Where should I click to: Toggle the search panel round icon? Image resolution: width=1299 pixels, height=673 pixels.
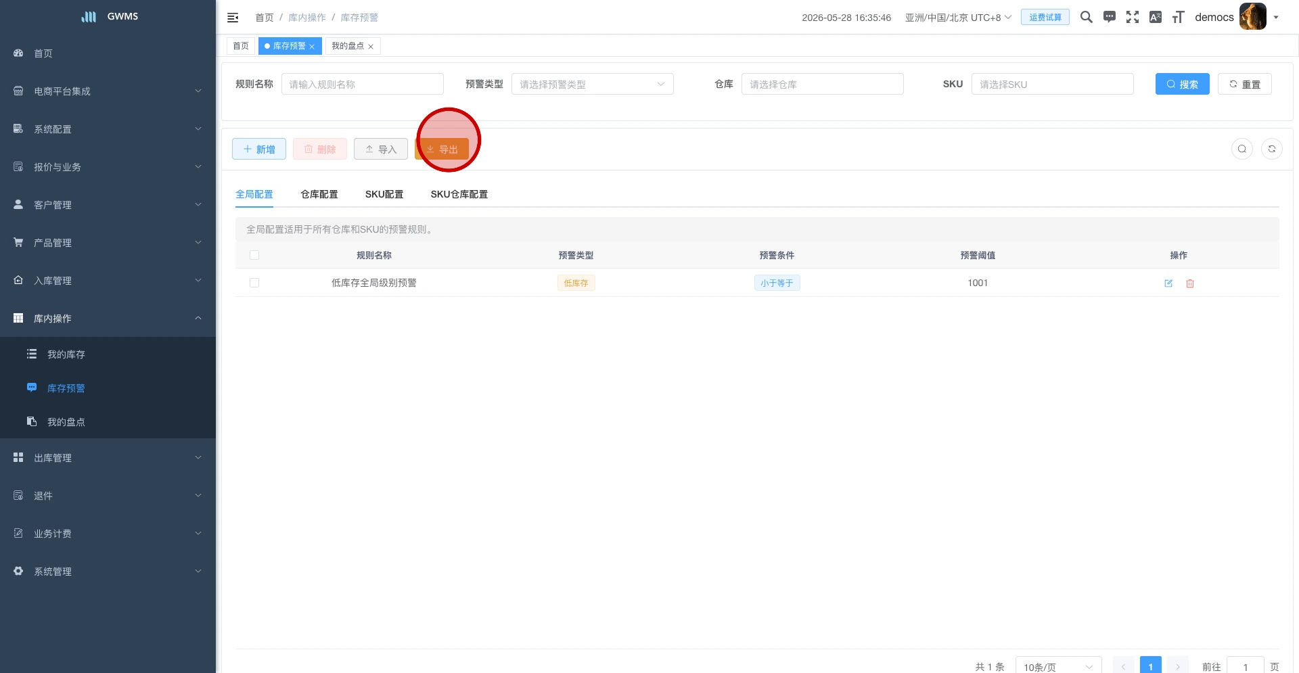(1241, 149)
